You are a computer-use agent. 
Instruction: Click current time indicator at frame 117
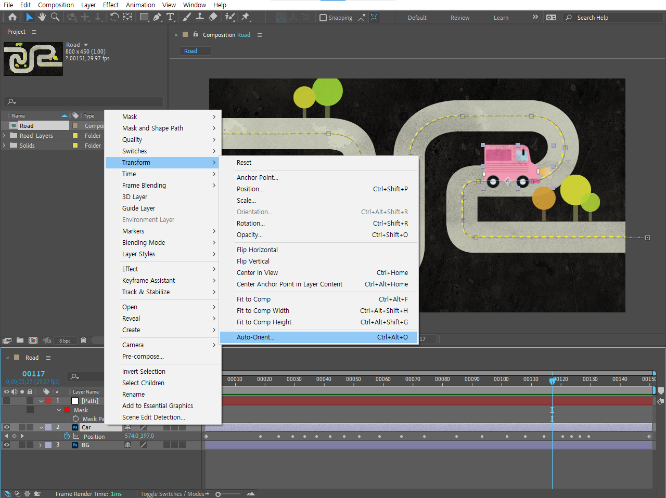tap(552, 381)
